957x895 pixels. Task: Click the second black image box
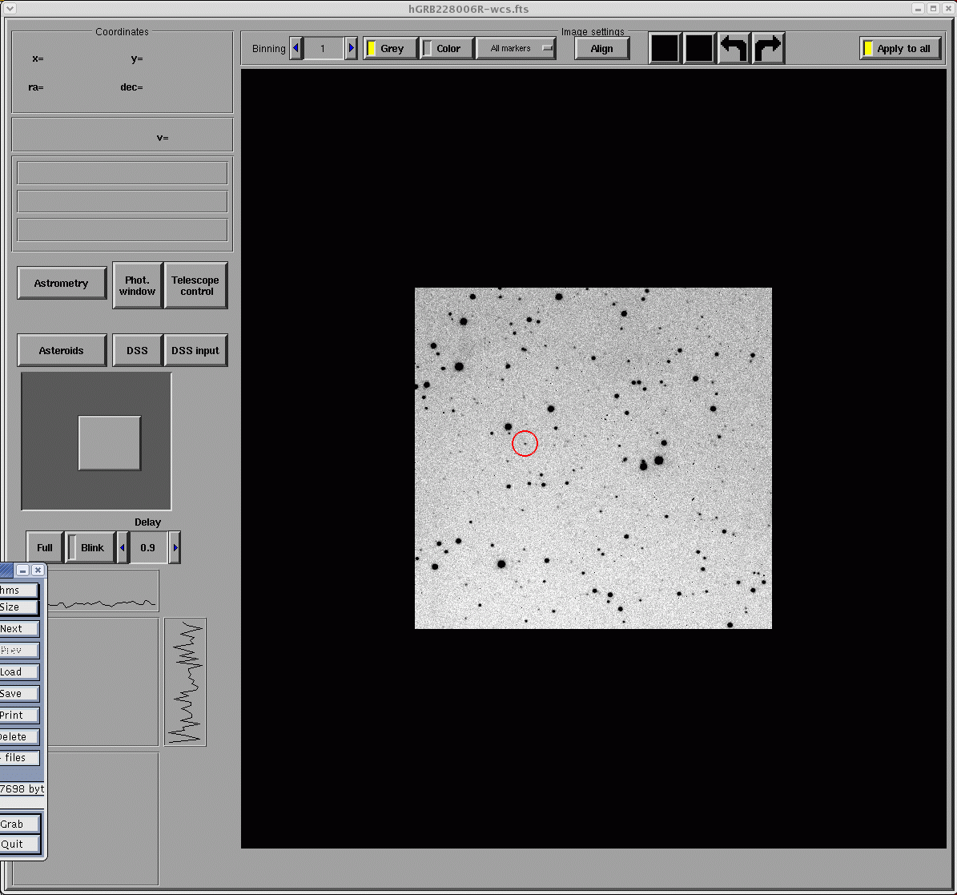click(x=699, y=48)
